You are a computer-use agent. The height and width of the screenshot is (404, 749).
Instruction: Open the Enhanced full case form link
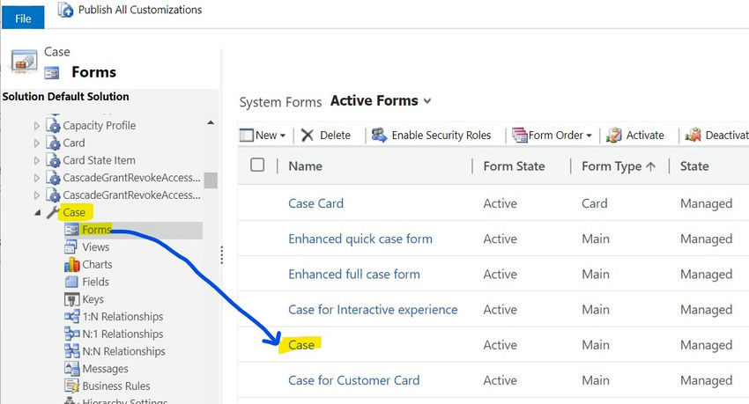point(354,275)
